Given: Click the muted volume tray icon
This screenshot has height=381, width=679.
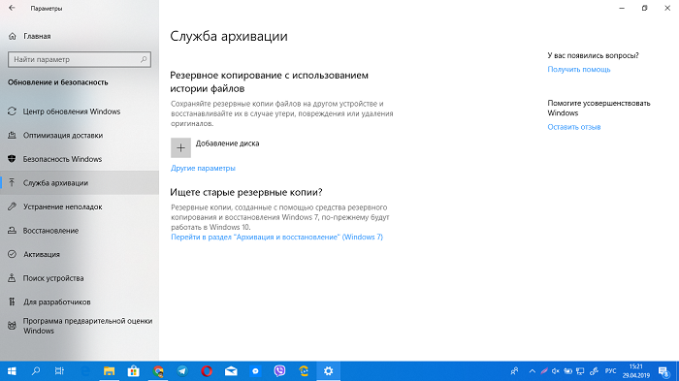Looking at the screenshot, I should pos(556,371).
